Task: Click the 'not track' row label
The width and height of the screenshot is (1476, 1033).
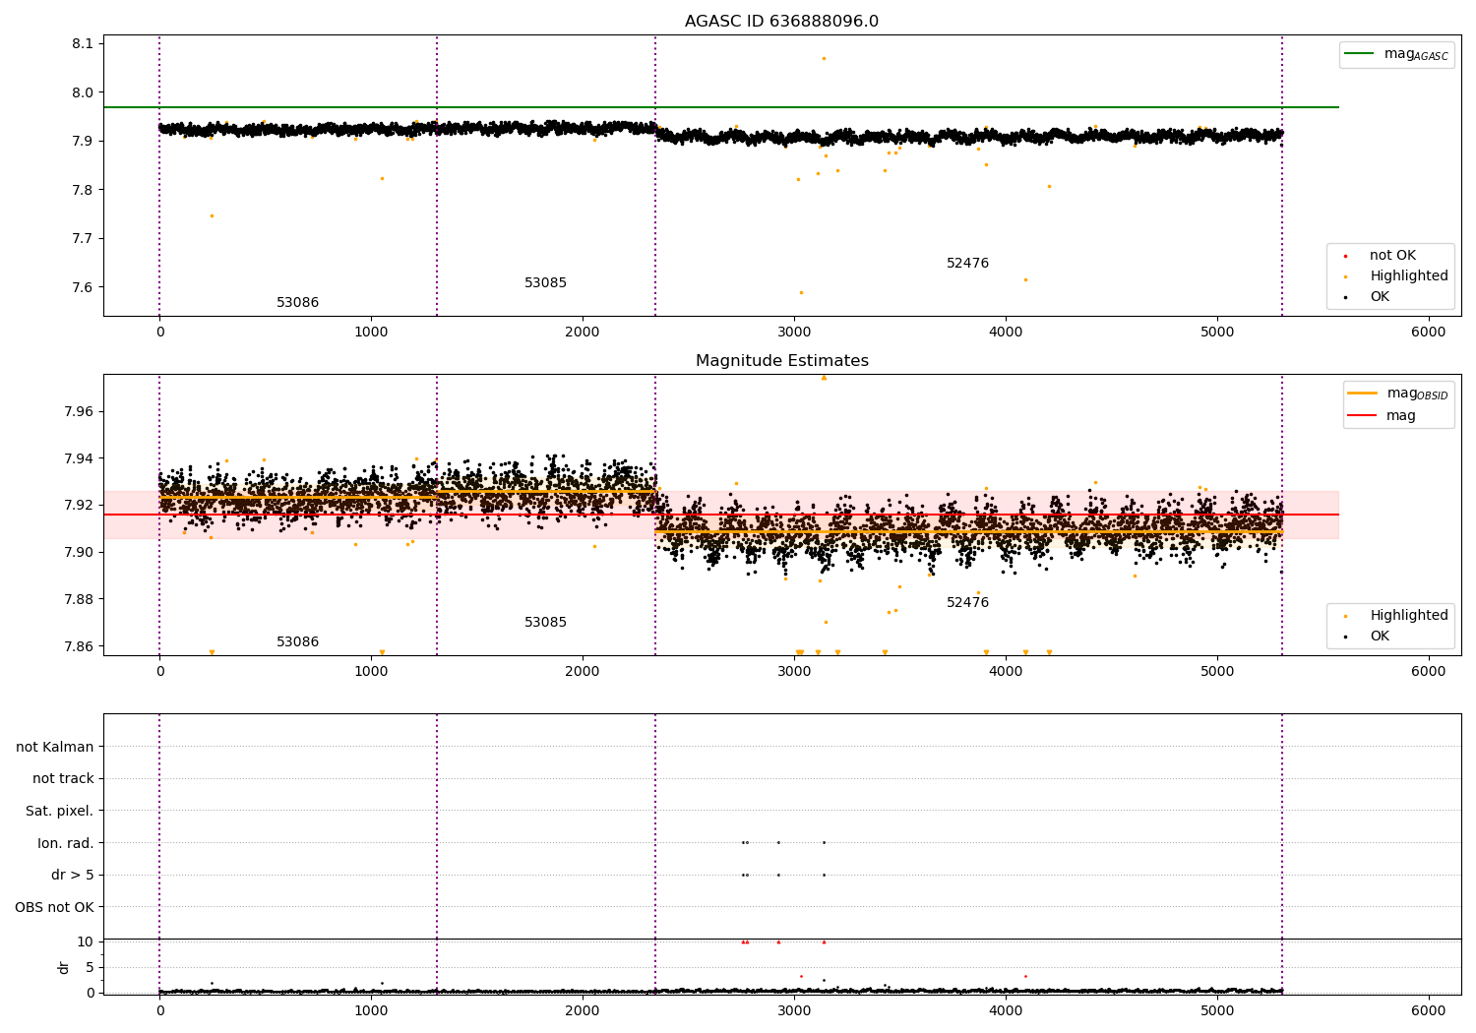Action: tap(63, 779)
